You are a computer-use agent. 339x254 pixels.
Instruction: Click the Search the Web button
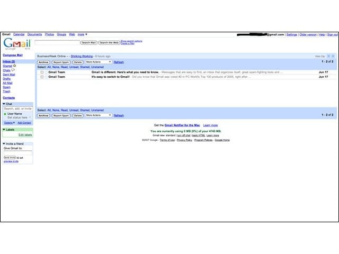tap(109, 42)
